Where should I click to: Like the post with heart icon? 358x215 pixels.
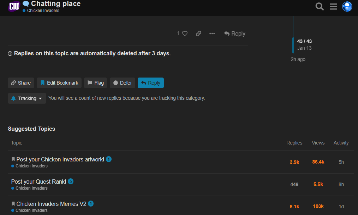[185, 33]
